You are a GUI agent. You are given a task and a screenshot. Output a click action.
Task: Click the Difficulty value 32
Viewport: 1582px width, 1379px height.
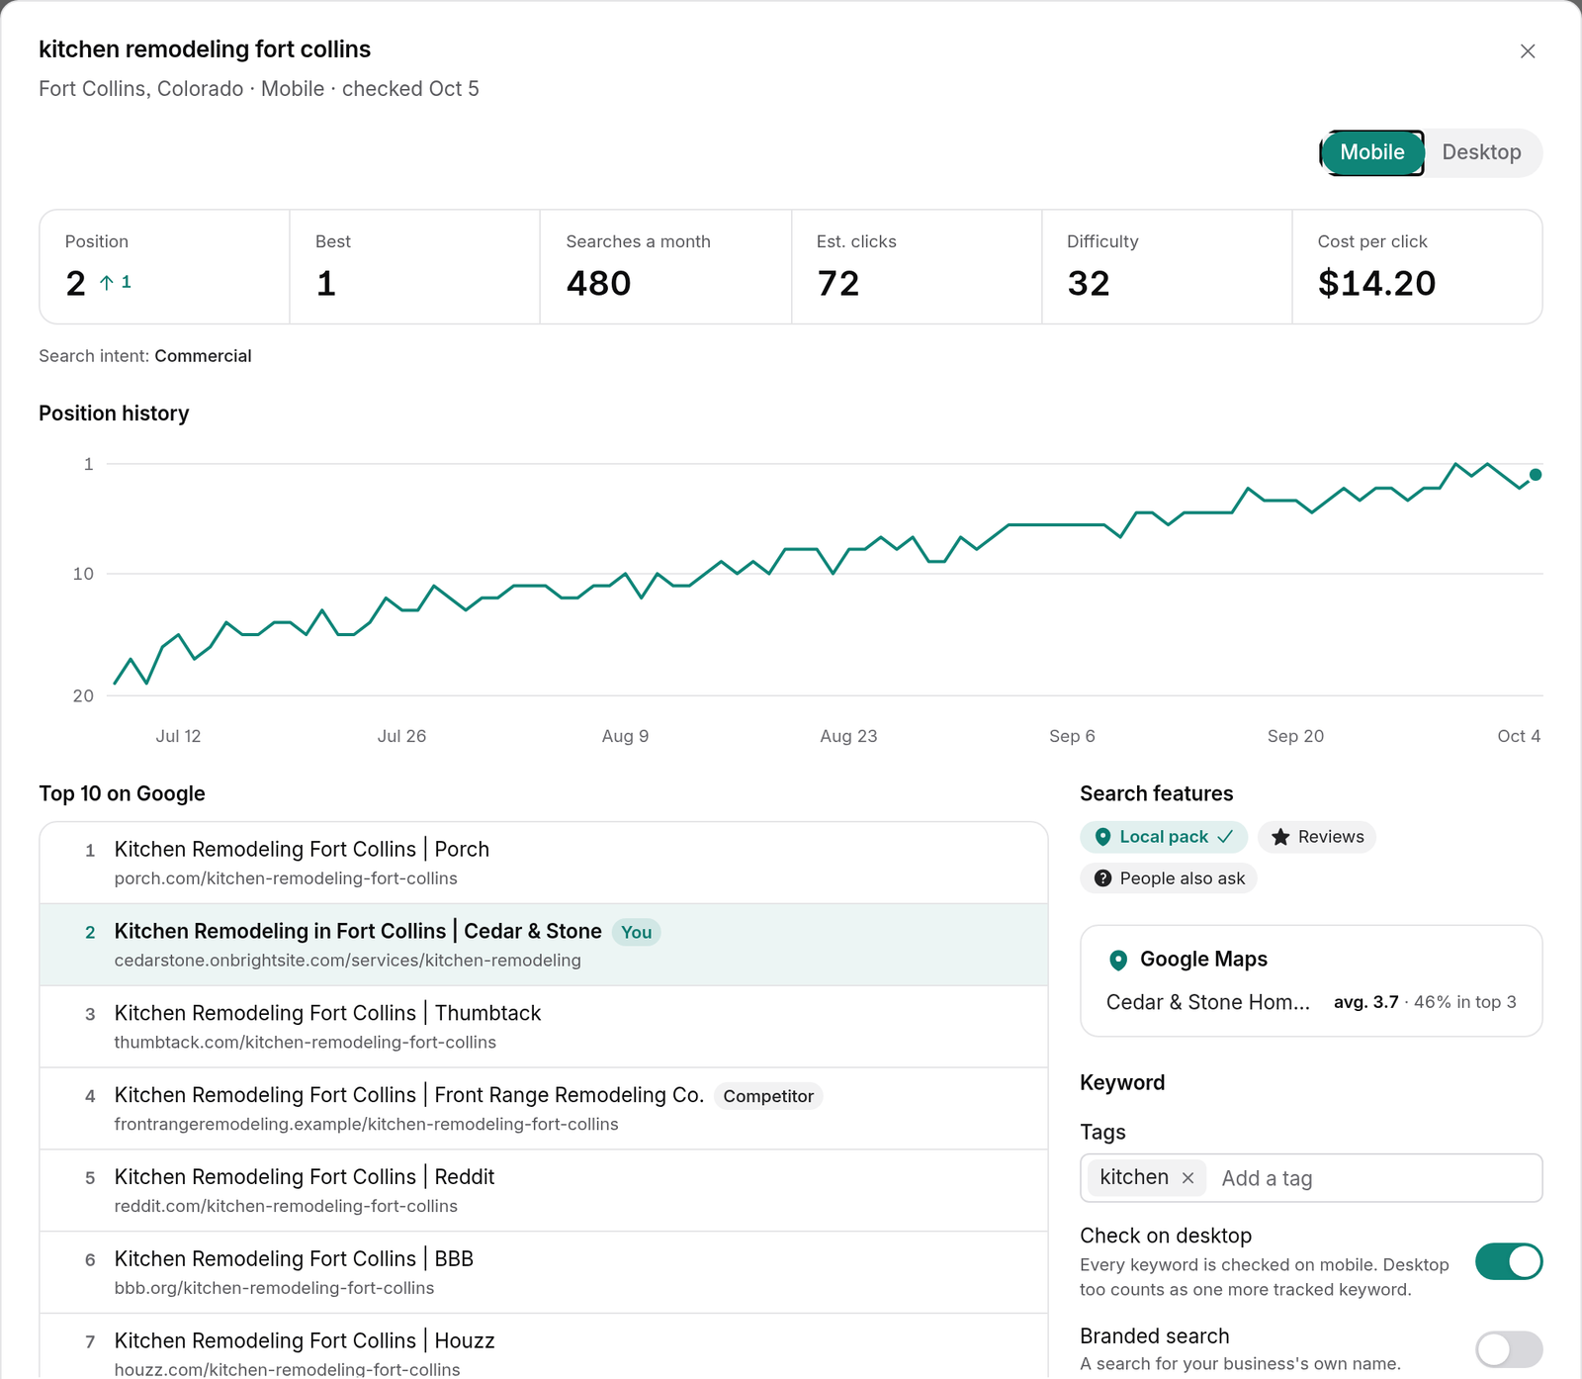click(1089, 284)
